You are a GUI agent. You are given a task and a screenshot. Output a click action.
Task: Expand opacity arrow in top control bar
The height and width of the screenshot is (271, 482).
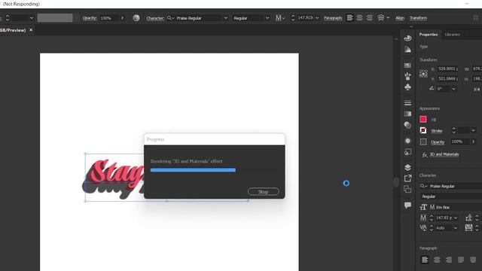tap(122, 18)
